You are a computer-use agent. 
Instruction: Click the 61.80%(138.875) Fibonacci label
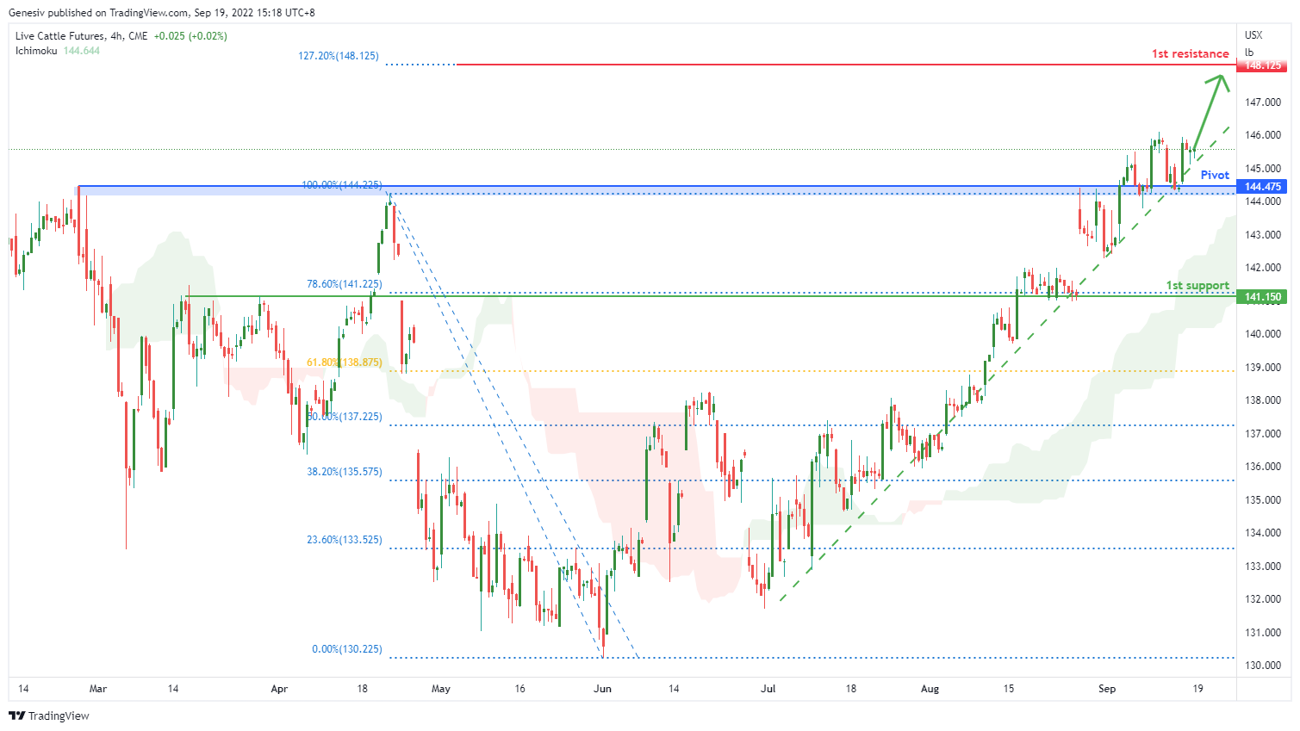tap(345, 362)
